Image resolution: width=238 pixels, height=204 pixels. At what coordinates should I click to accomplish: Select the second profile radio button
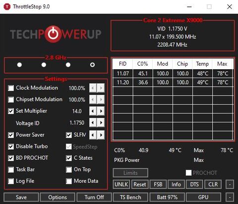point(44,65)
